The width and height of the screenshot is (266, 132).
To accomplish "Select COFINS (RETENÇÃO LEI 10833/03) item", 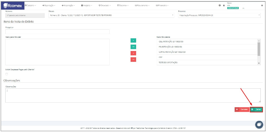I will 207,52.
